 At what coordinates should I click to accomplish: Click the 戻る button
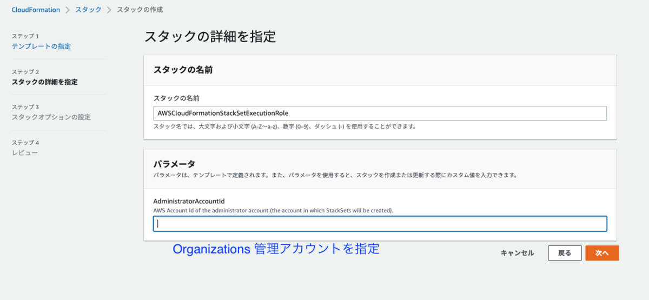565,253
